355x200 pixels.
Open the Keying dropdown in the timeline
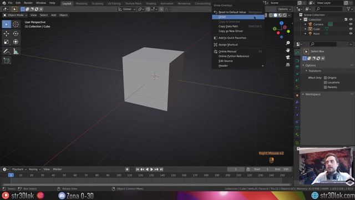(34, 169)
